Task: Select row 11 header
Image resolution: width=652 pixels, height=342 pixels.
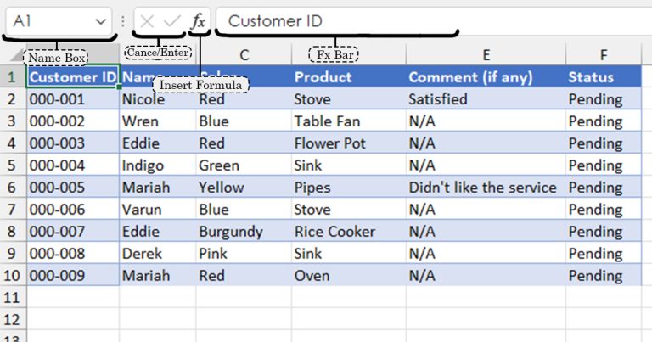Action: coord(12,297)
